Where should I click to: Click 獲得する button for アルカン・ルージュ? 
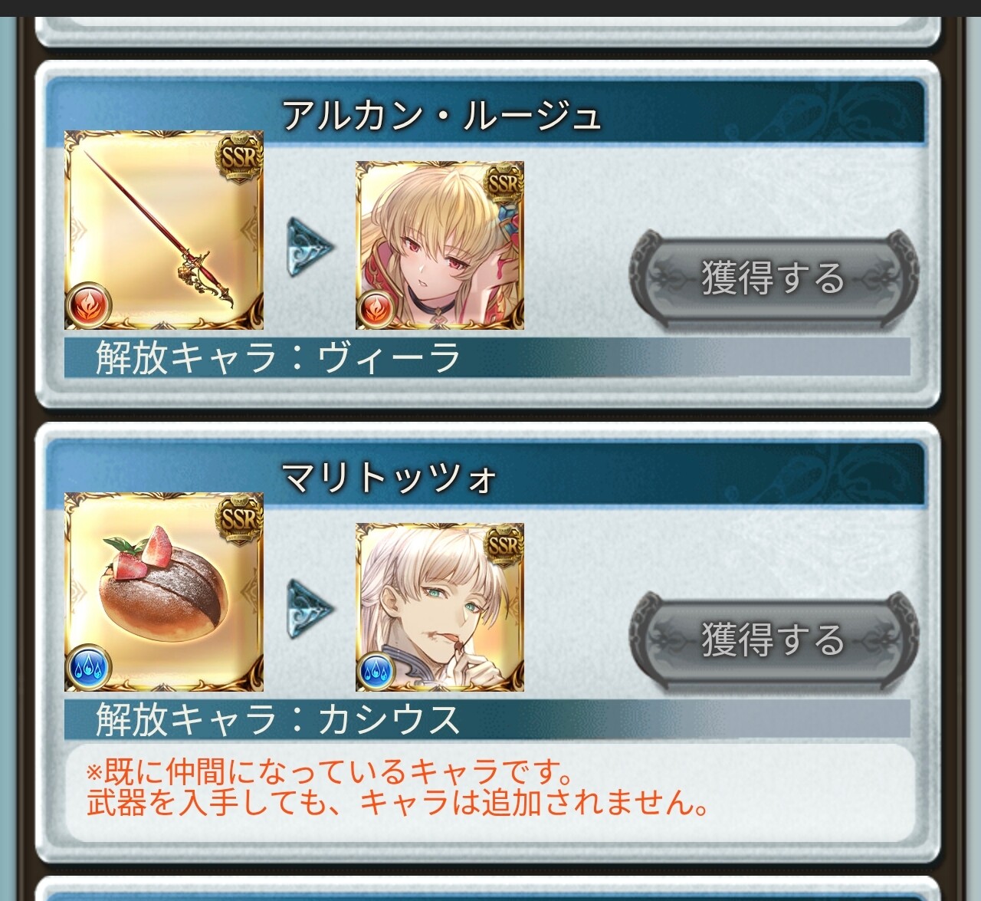click(x=773, y=276)
